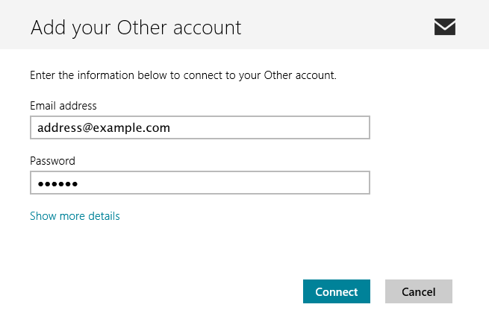Click the "Enter the information below" instruction text
Image resolution: width=489 pixels, height=316 pixels.
click(x=183, y=75)
